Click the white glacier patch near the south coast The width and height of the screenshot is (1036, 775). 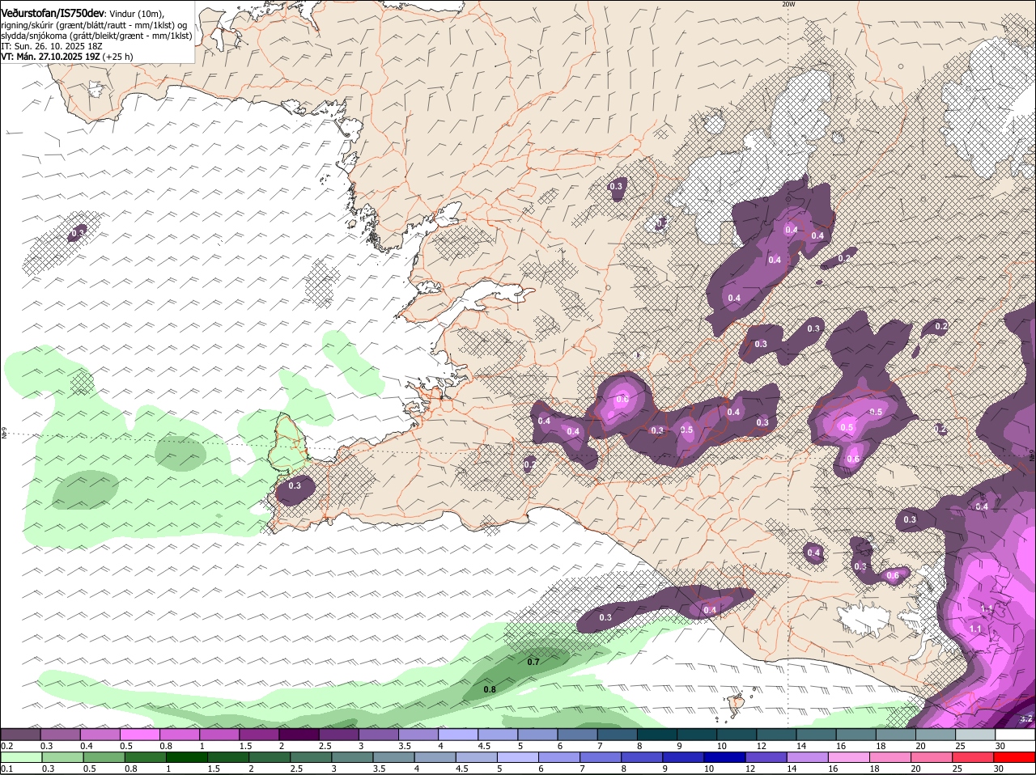[865, 620]
